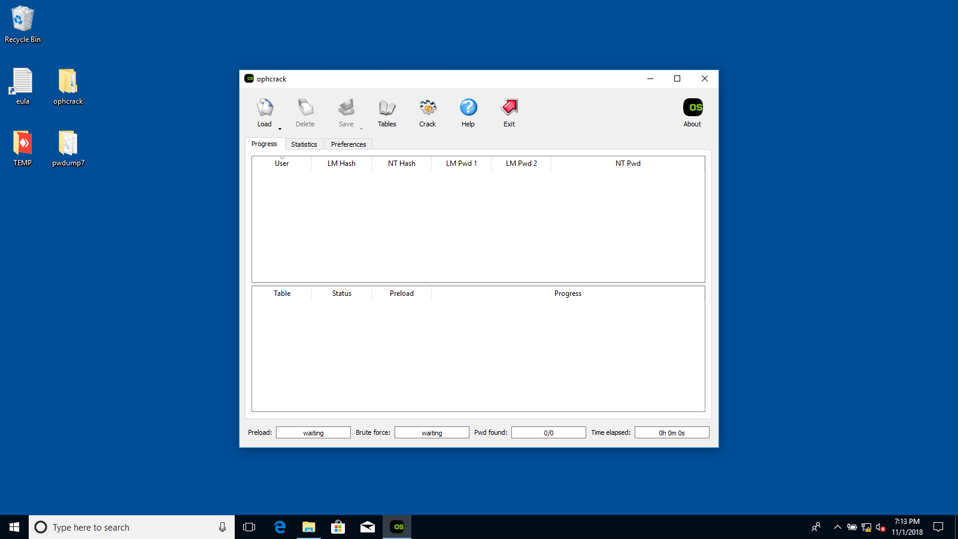Screen dimensions: 958x539
Task: Open the clock showing 7:13 PM
Action: coord(907,527)
